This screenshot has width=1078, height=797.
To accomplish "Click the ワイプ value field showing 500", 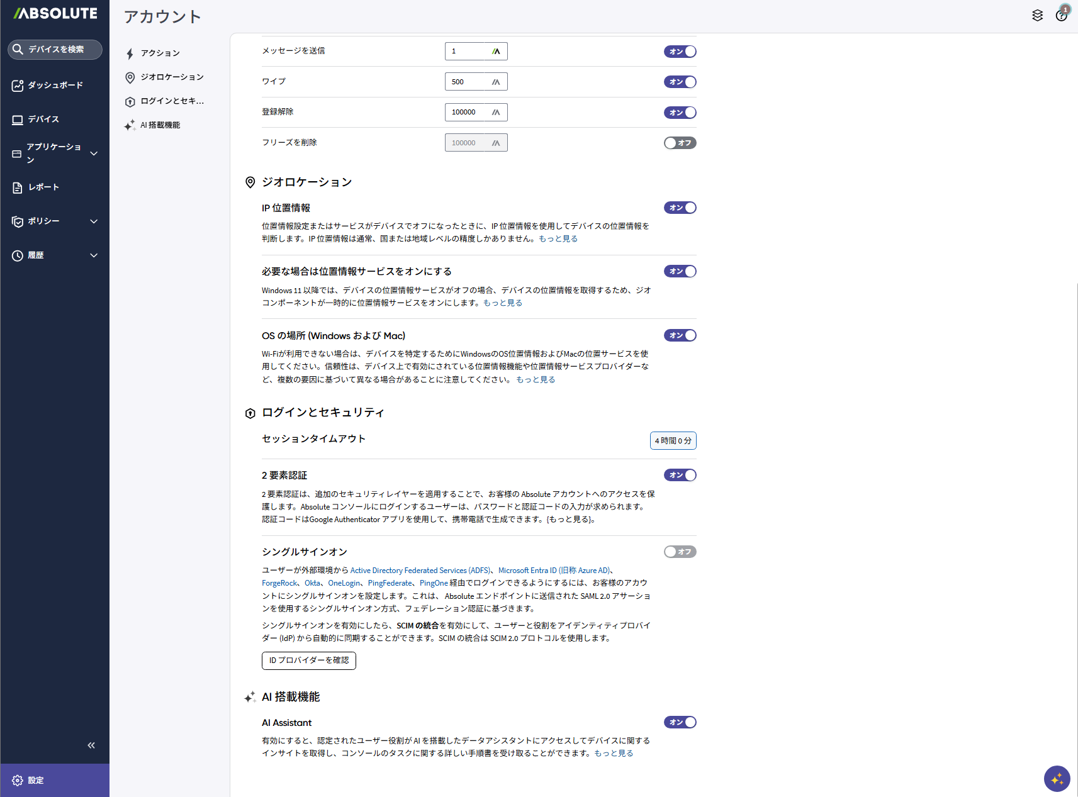I will tap(476, 82).
